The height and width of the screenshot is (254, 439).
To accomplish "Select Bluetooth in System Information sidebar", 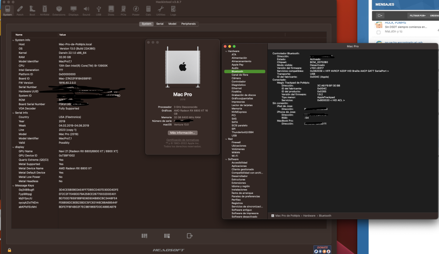I will tap(245, 71).
